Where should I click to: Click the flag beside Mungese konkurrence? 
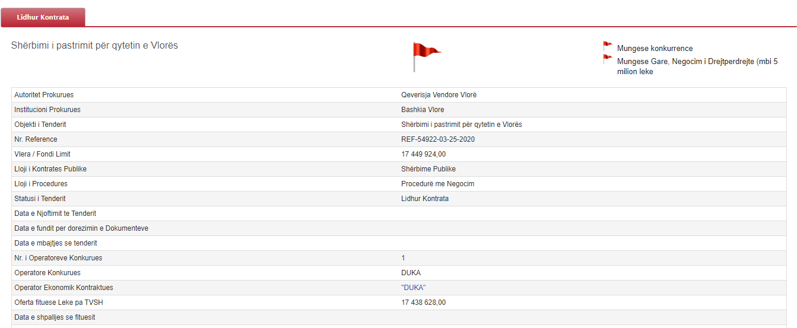pyautogui.click(x=608, y=46)
